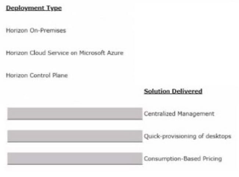The image size is (239, 177).
Task: Click the Consumption-Based Pricing label
Action: tap(183, 159)
